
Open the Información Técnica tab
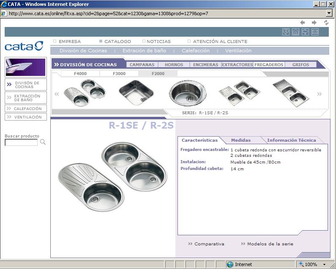point(291,140)
